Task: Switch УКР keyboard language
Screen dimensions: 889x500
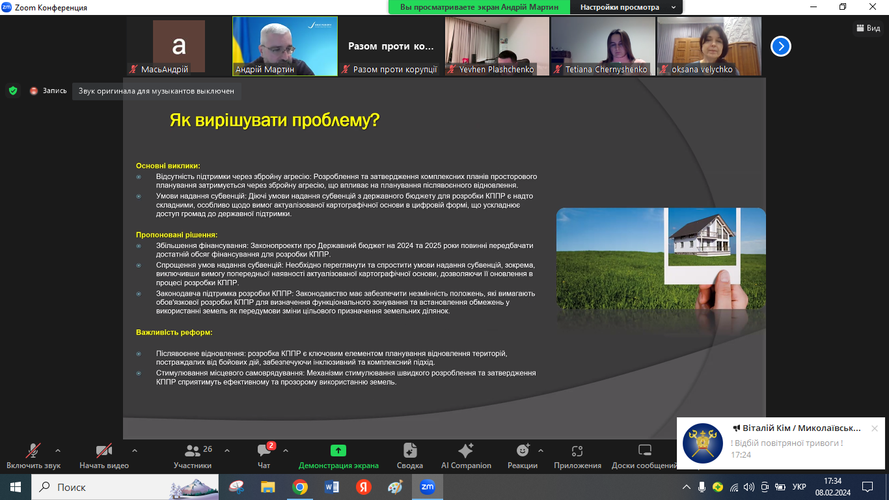Action: coord(799,487)
